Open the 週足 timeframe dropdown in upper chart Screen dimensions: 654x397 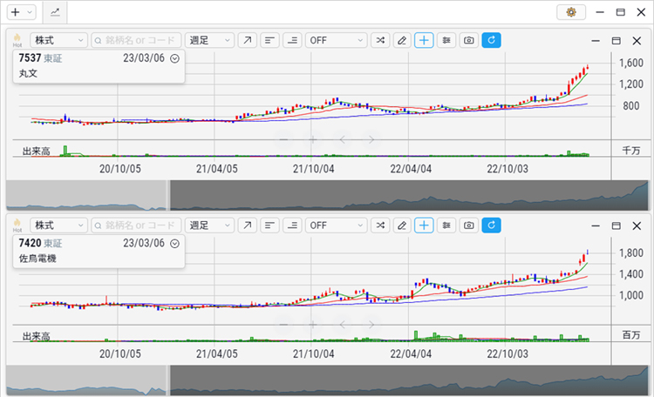tap(210, 40)
